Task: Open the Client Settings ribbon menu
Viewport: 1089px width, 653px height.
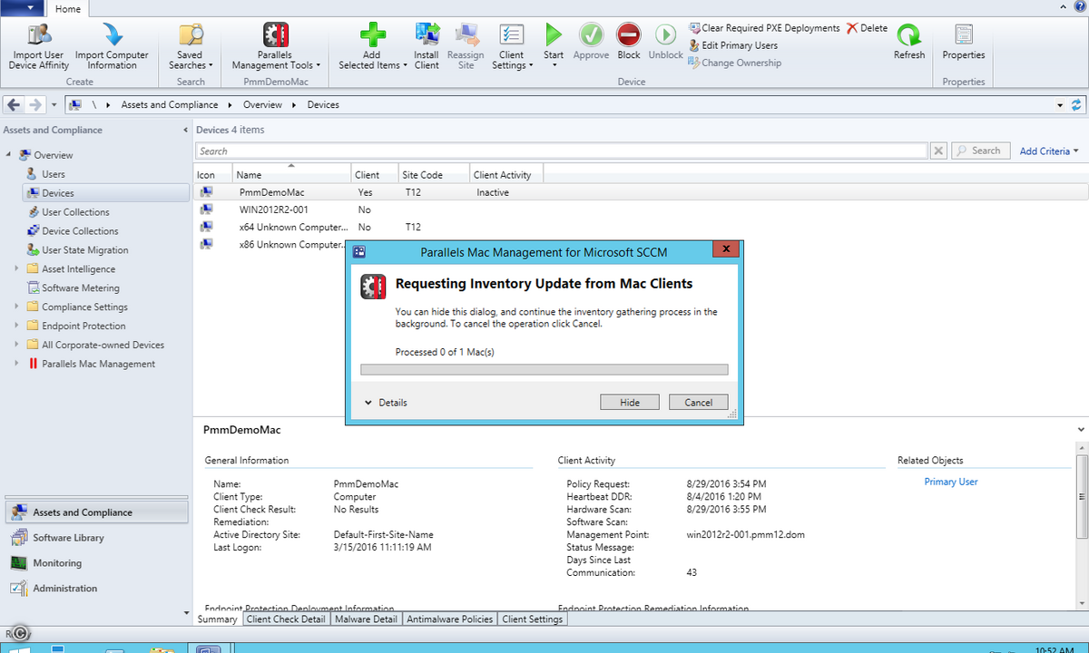Action: 512,46
